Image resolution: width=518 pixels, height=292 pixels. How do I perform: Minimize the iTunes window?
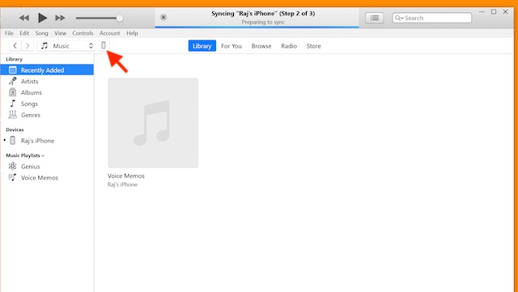point(482,12)
